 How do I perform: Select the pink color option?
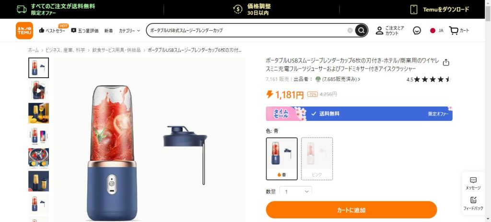pos(317,159)
